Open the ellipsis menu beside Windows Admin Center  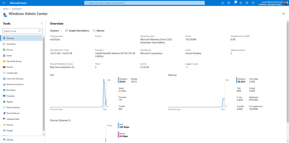tap(52, 14)
